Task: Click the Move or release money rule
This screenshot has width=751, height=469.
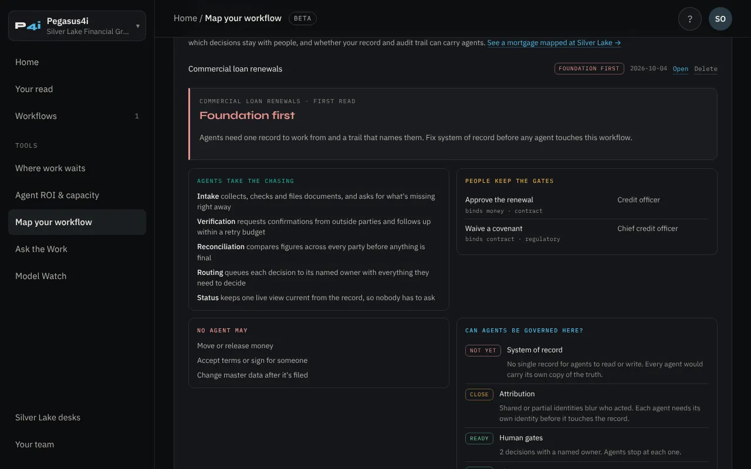Action: tap(235, 346)
